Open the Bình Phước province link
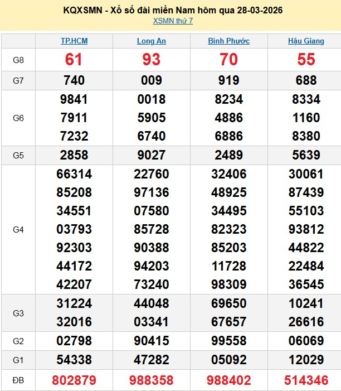 point(228,41)
